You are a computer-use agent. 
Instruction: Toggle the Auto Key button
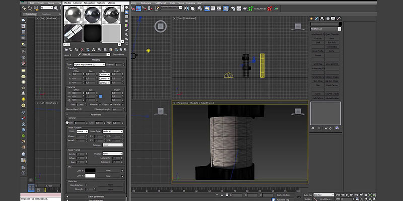(x=308, y=195)
